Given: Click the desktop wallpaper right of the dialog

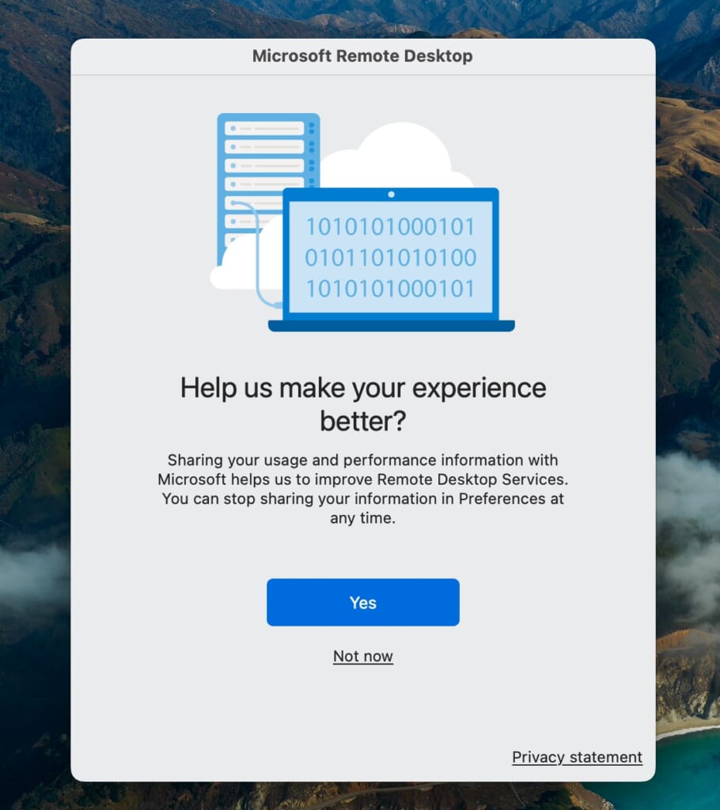Looking at the screenshot, I should (688, 405).
